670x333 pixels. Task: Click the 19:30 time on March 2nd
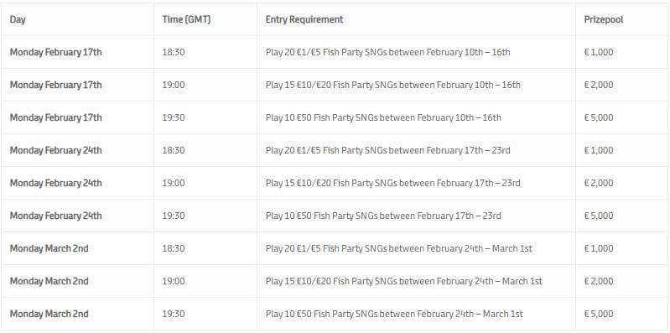(174, 314)
